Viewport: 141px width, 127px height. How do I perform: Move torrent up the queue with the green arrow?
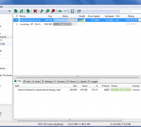tap(60, 11)
